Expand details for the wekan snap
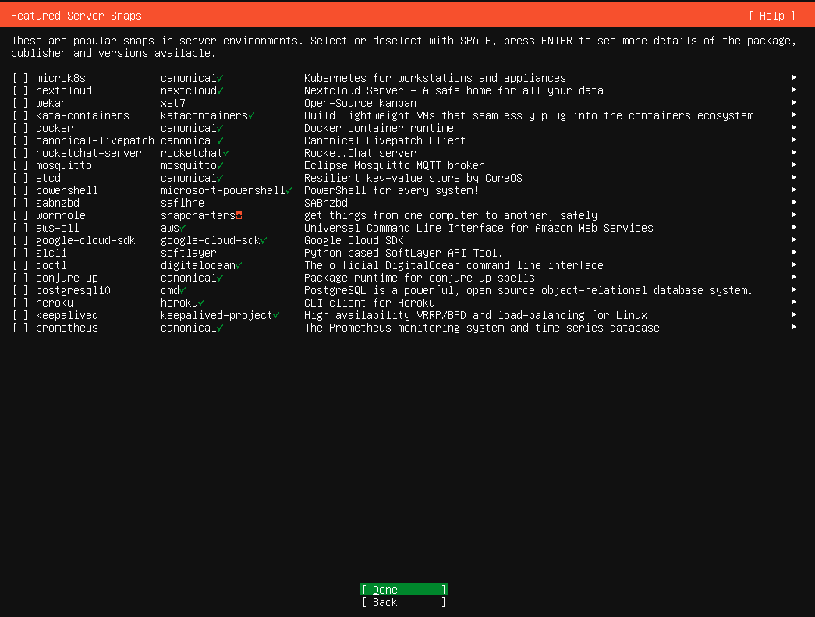Viewport: 815px width, 617px height. [794, 103]
